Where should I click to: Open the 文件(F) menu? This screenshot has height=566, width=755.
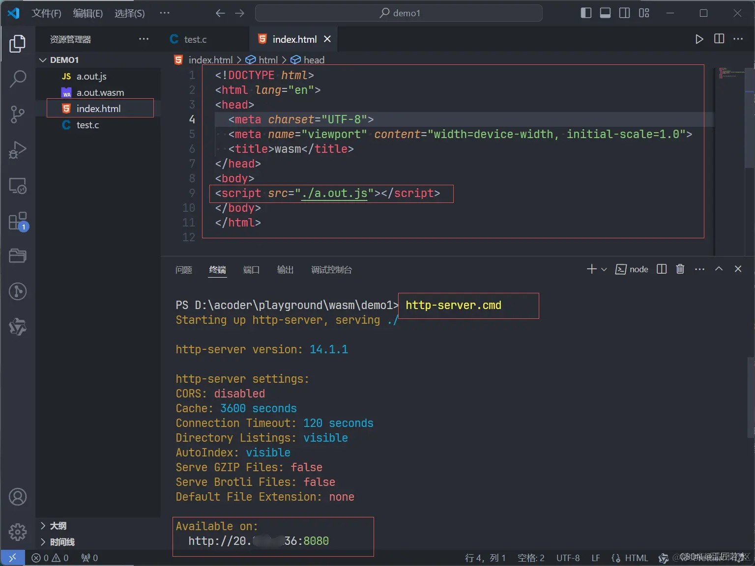[46, 13]
